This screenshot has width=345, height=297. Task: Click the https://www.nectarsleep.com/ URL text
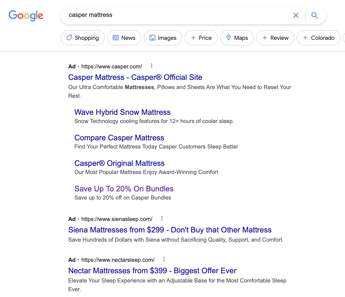point(118,260)
